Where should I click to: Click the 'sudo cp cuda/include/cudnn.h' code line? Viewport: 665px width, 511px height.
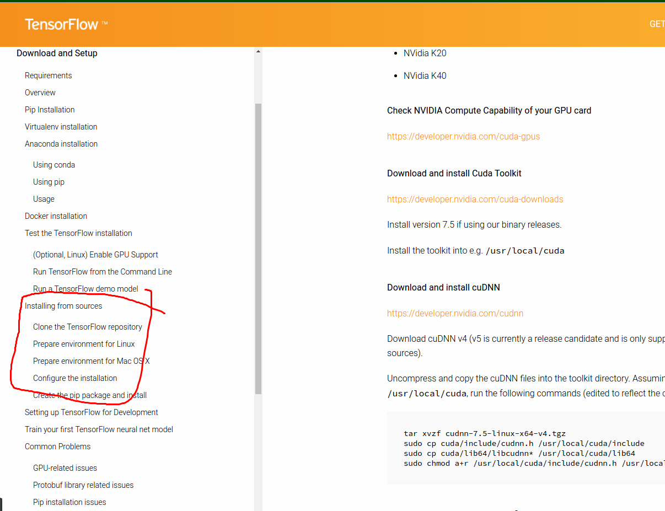(x=524, y=443)
